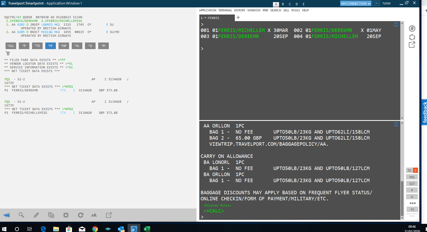Change font size with the AA icon
427x232 pixels.
(x=94, y=215)
